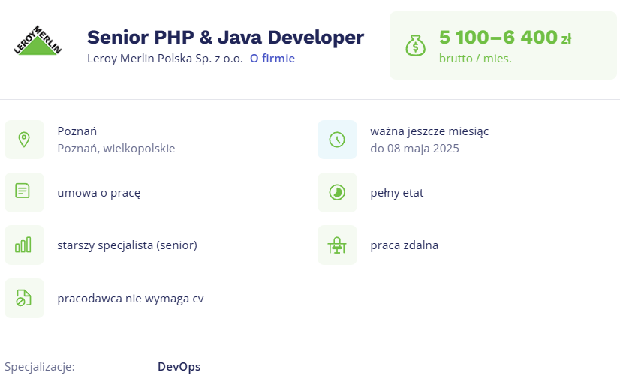Click the remote work desk icon

tap(337, 245)
